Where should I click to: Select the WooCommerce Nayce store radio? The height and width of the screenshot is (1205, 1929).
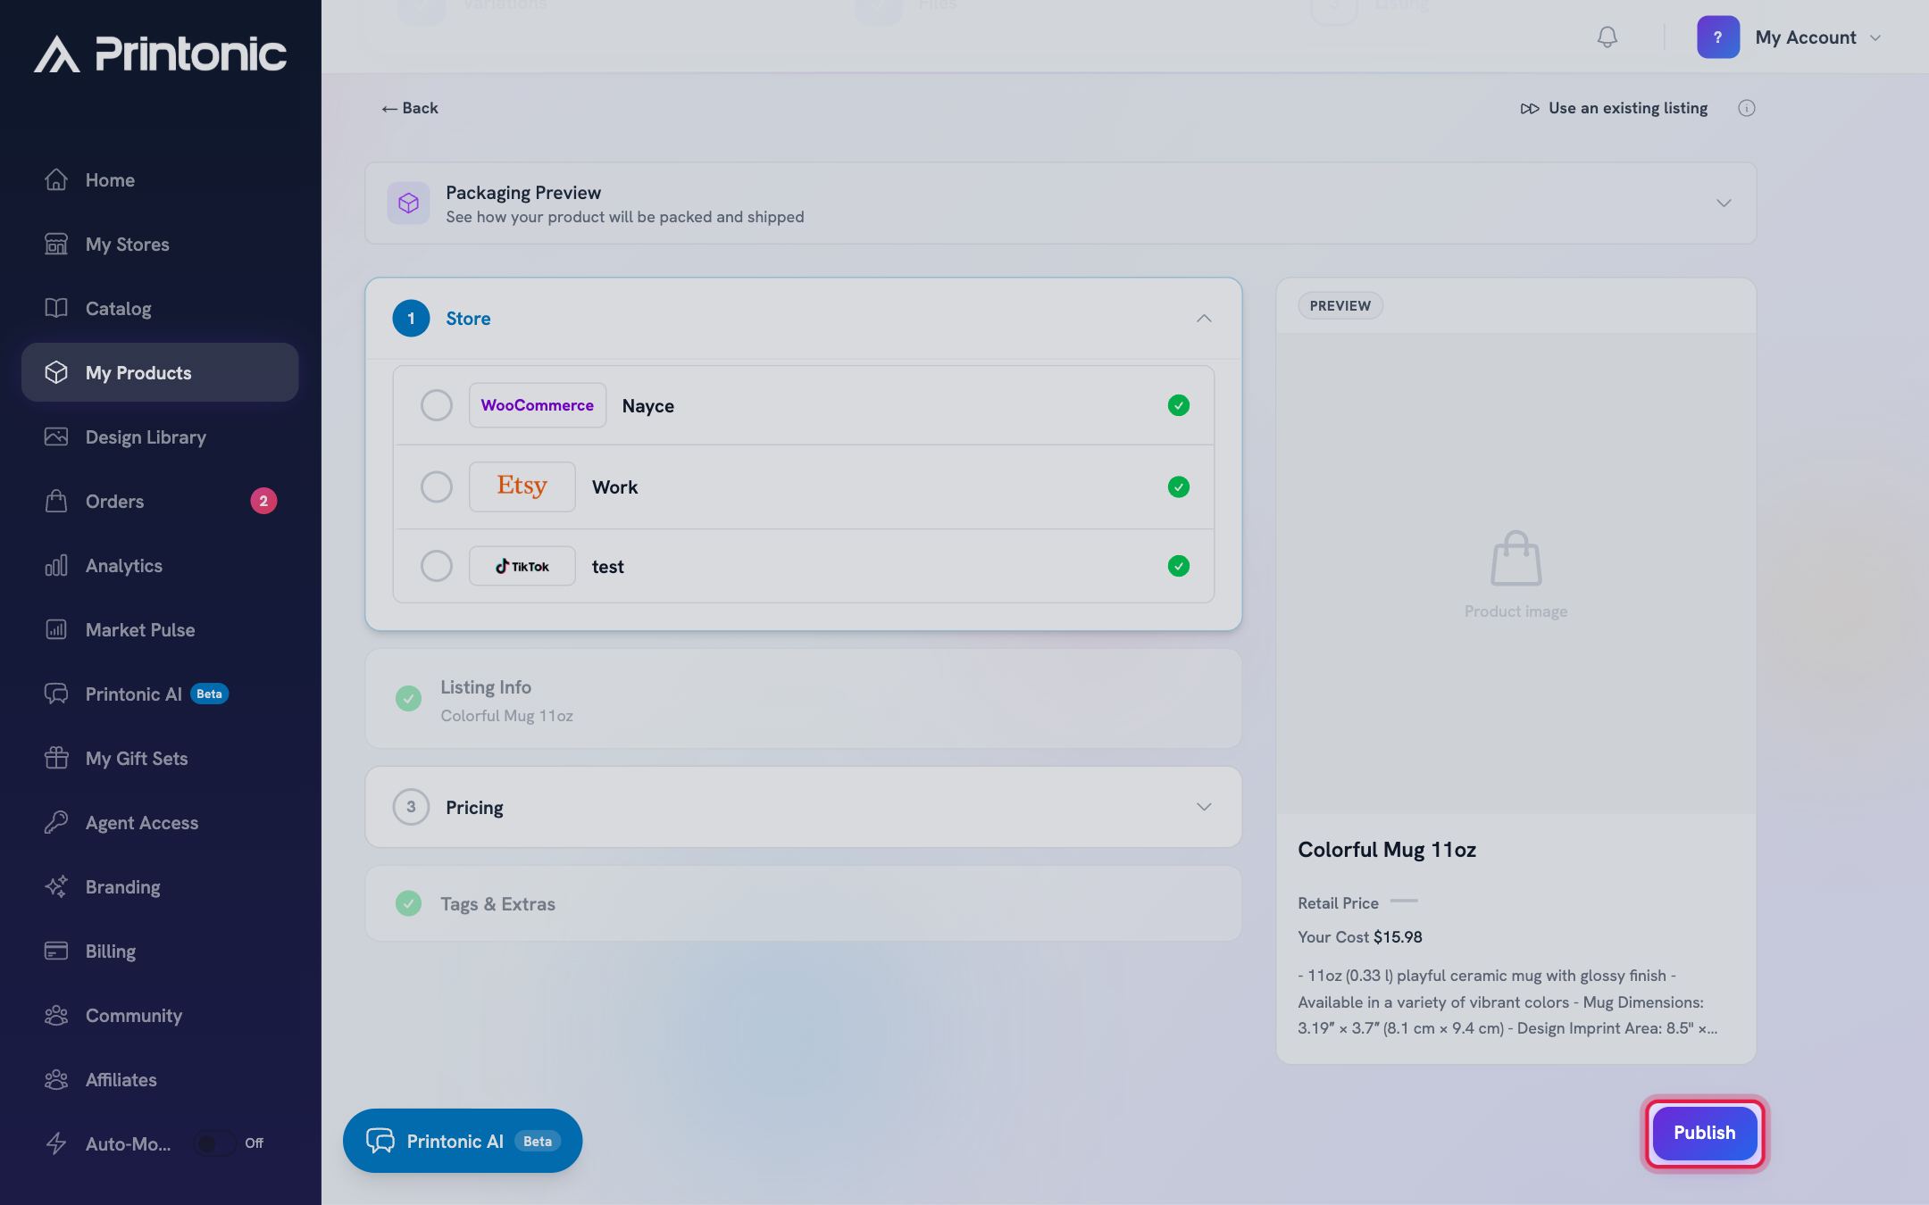click(x=437, y=405)
